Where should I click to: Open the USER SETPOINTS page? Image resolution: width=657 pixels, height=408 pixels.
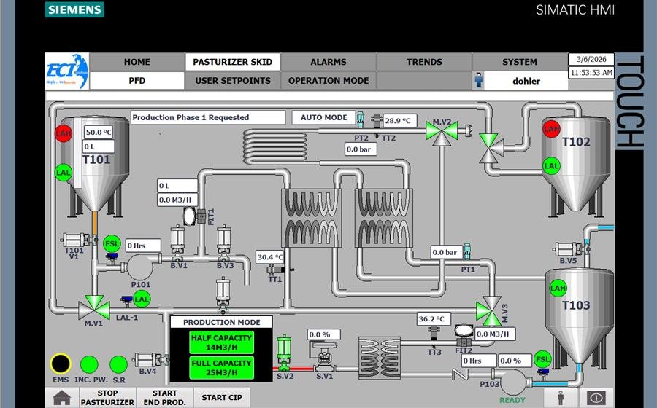coord(233,81)
